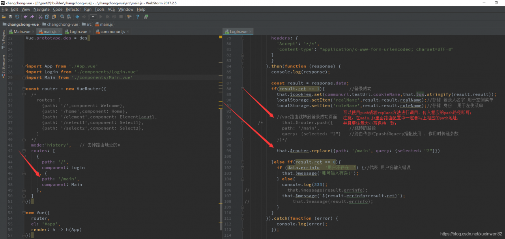Click the Synchronize toolbar icon

click(x=17, y=17)
